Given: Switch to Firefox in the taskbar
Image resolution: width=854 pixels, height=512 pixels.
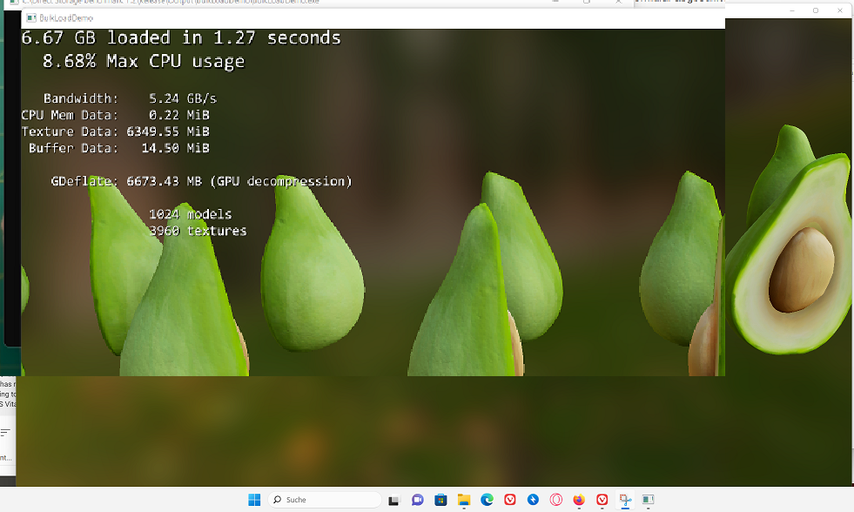Looking at the screenshot, I should pos(579,500).
